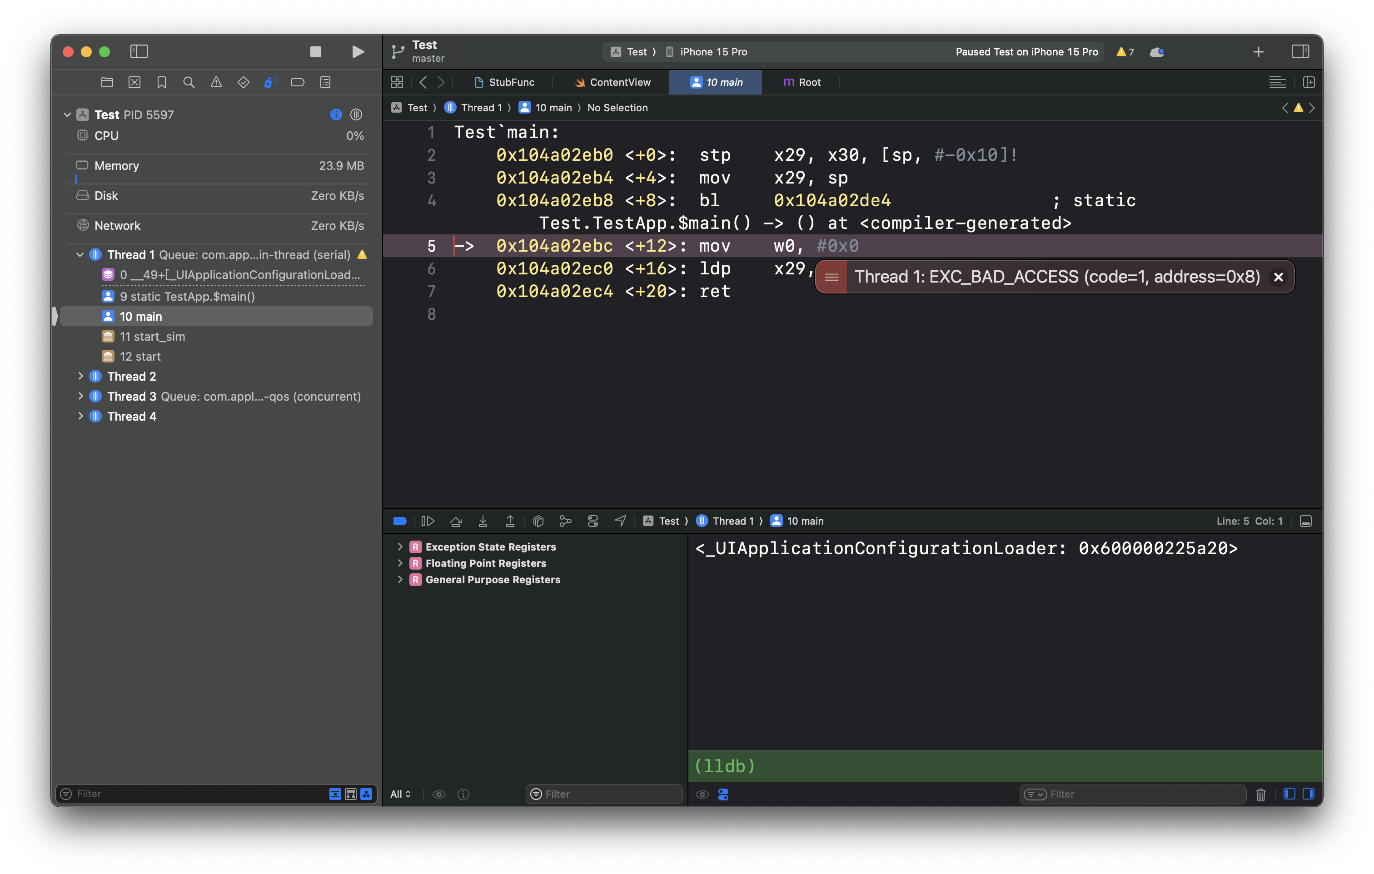Screen dimensions: 1374x874
Task: Open the related items grid menu
Action: [x=397, y=82]
